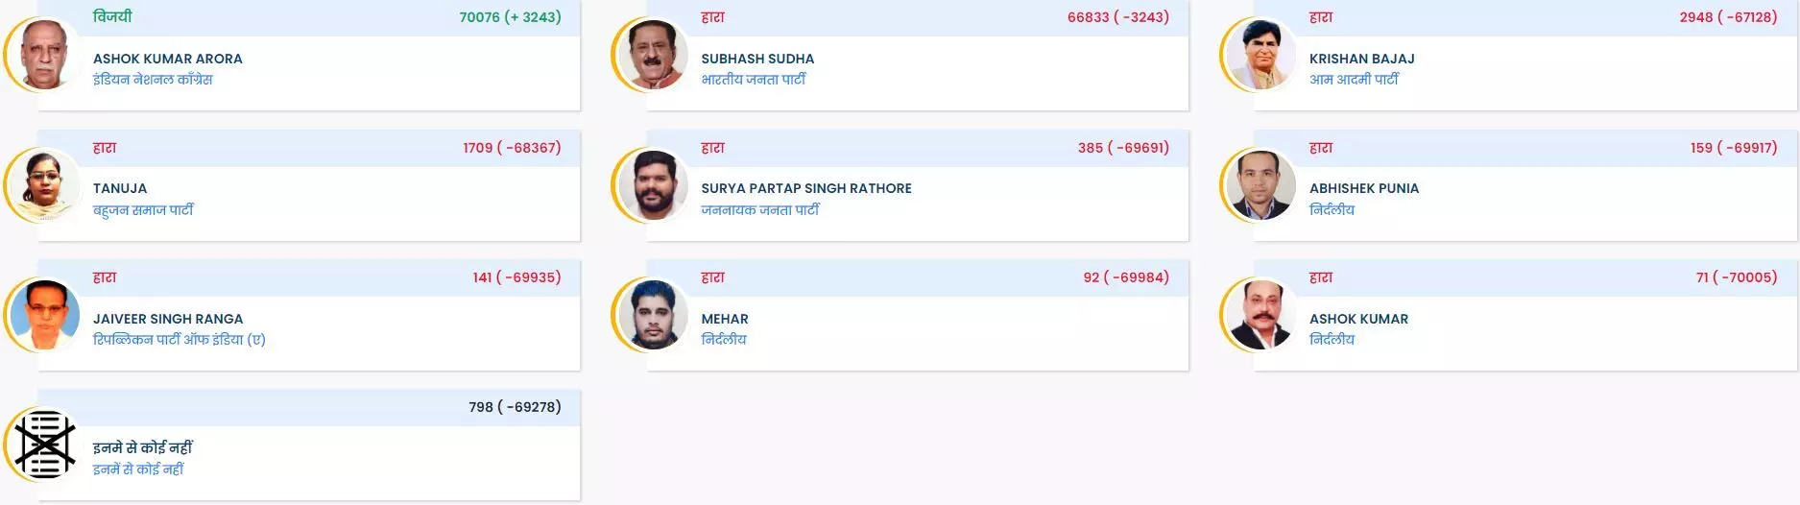Viewport: 1800px width, 505px height.
Task: Click Abhishek Punia's portrait photo
Action: (x=1260, y=185)
